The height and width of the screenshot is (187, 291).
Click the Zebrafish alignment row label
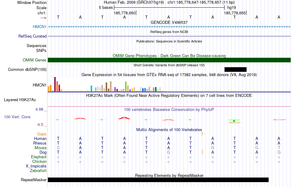pos(38,171)
